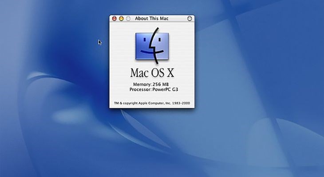Click the Apple copyright notice 1983-2000
324x177 pixels.
[x=152, y=103]
